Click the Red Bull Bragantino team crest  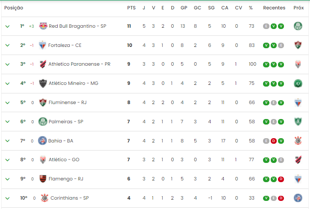coord(43,26)
